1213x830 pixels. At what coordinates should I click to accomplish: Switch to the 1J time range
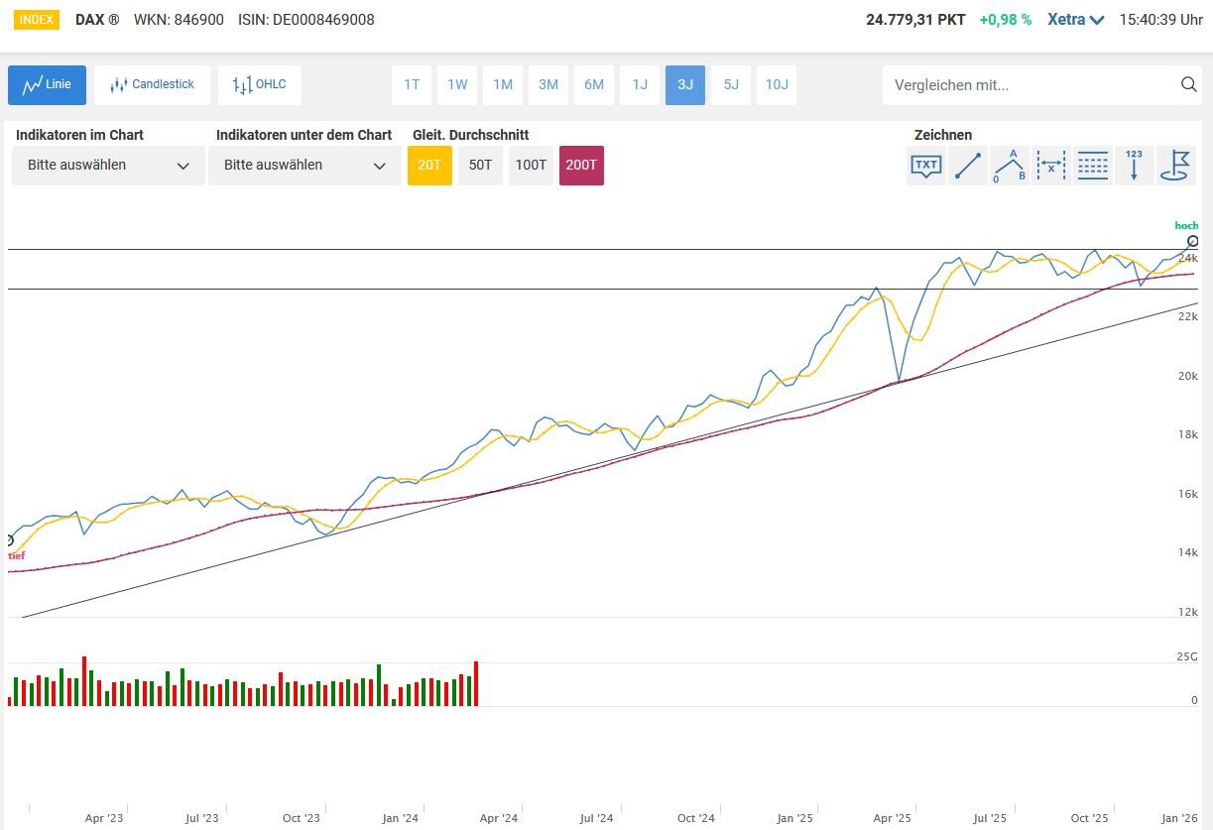(640, 85)
